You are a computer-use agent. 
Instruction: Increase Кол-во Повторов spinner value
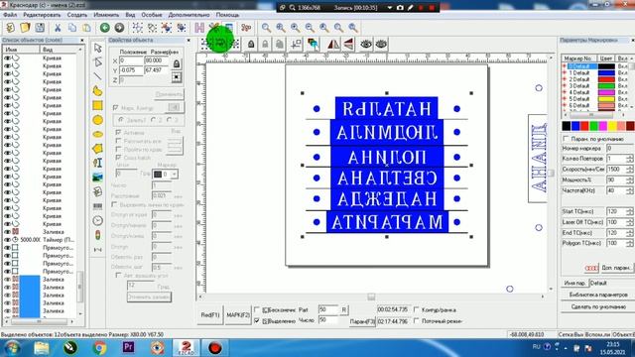click(x=629, y=157)
